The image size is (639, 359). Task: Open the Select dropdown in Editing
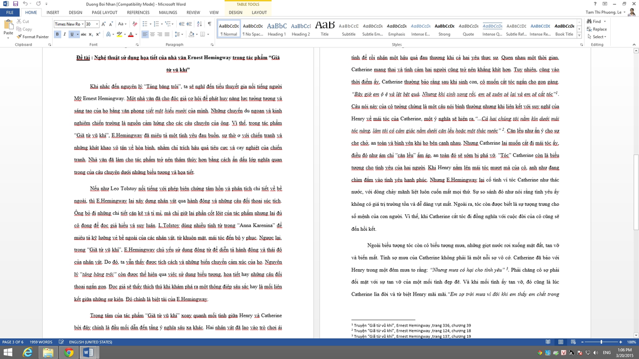pyautogui.click(x=598, y=37)
